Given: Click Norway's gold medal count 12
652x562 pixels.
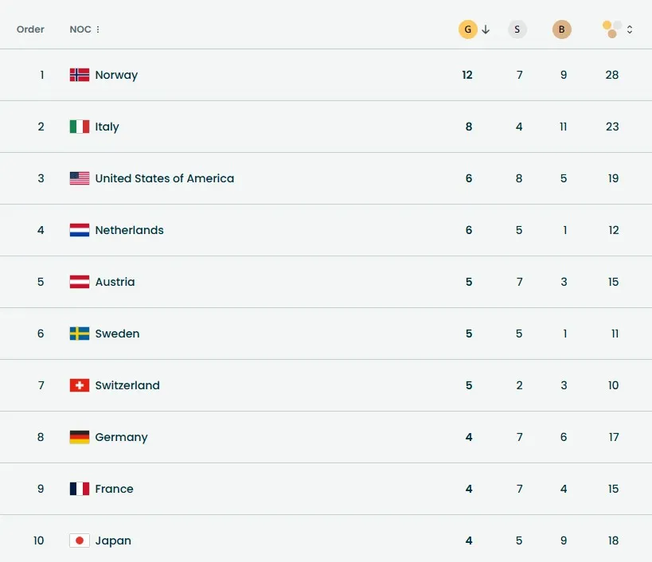Looking at the screenshot, I should click(467, 75).
